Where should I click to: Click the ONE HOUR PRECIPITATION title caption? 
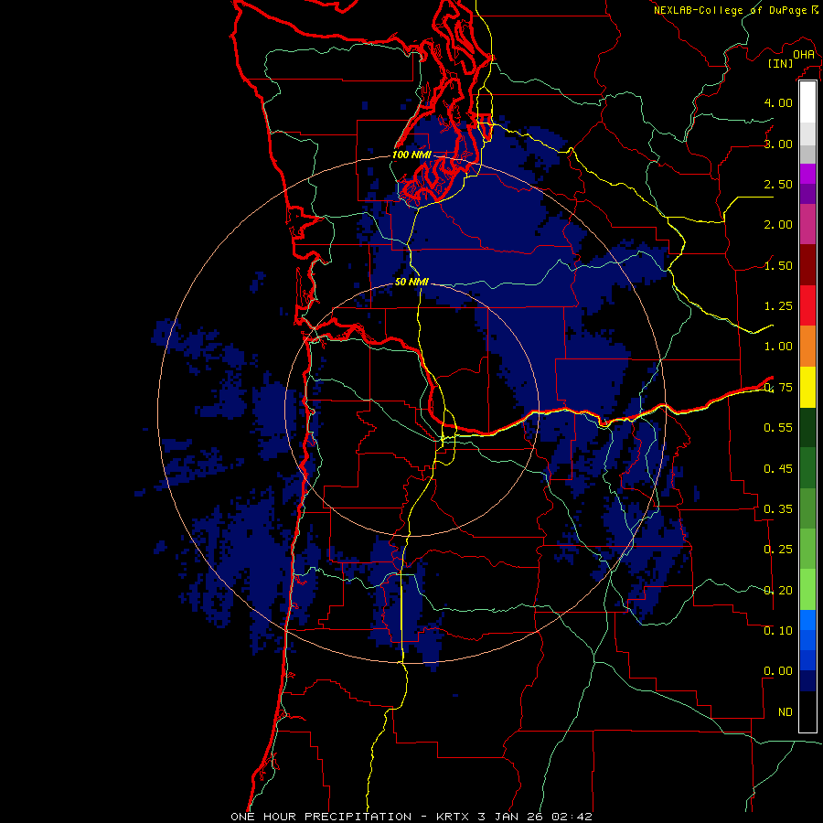(x=321, y=817)
